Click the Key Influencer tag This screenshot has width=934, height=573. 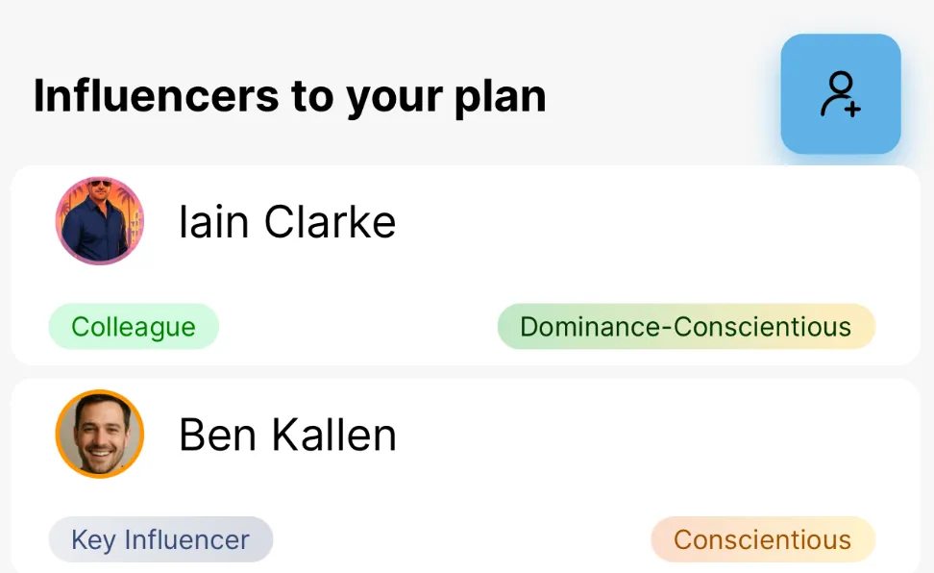160,539
